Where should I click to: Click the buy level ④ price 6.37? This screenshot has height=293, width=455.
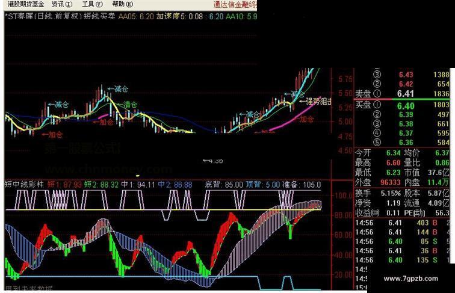coord(406,133)
